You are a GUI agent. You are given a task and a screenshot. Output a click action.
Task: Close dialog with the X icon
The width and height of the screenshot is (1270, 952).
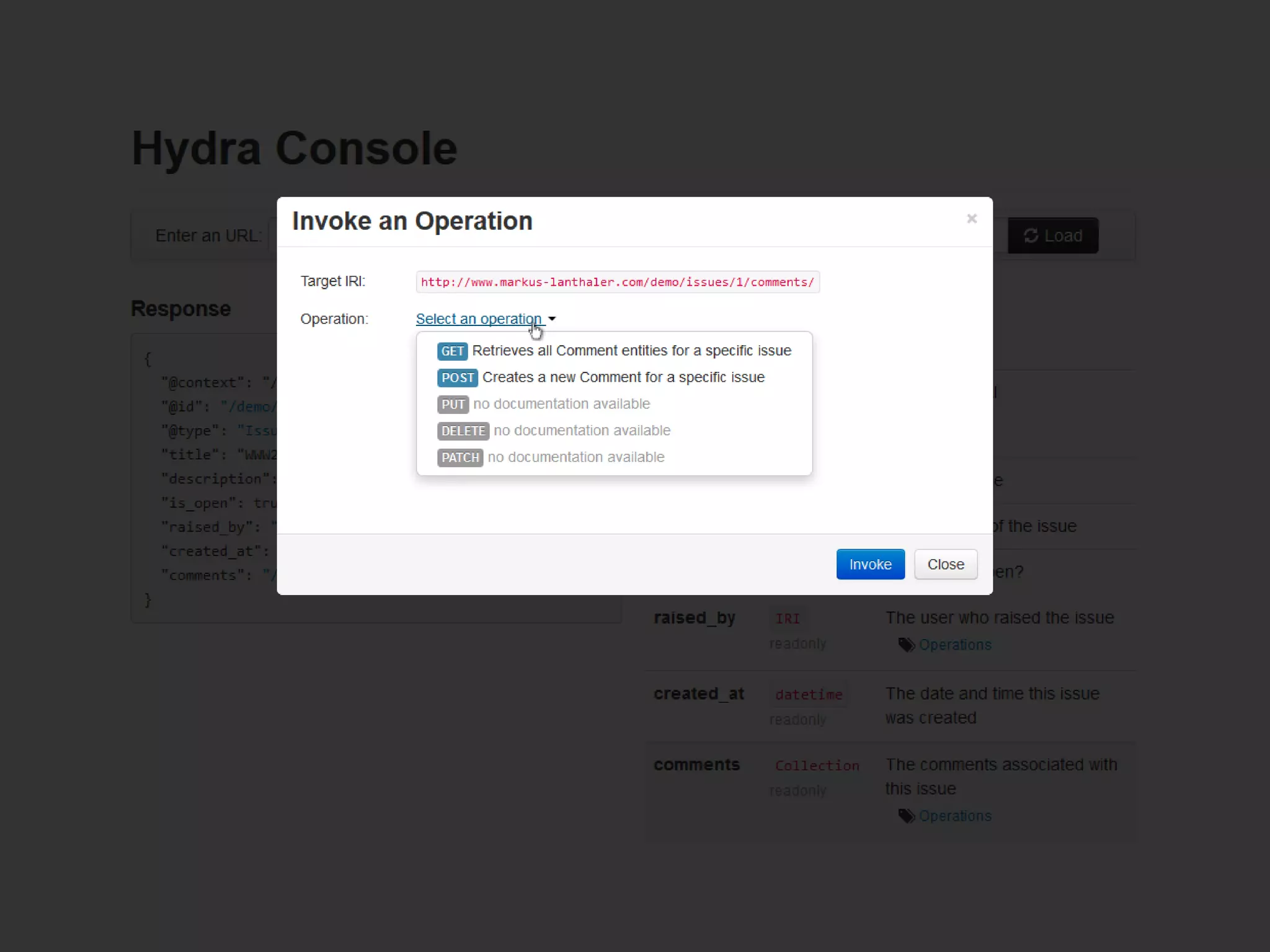coord(972,219)
